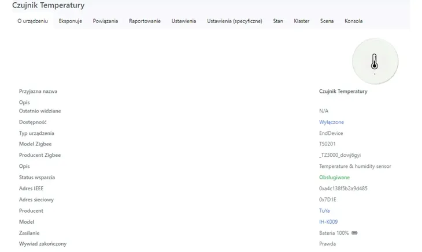Click the battery icon next to Bateria 100%

coord(354,233)
